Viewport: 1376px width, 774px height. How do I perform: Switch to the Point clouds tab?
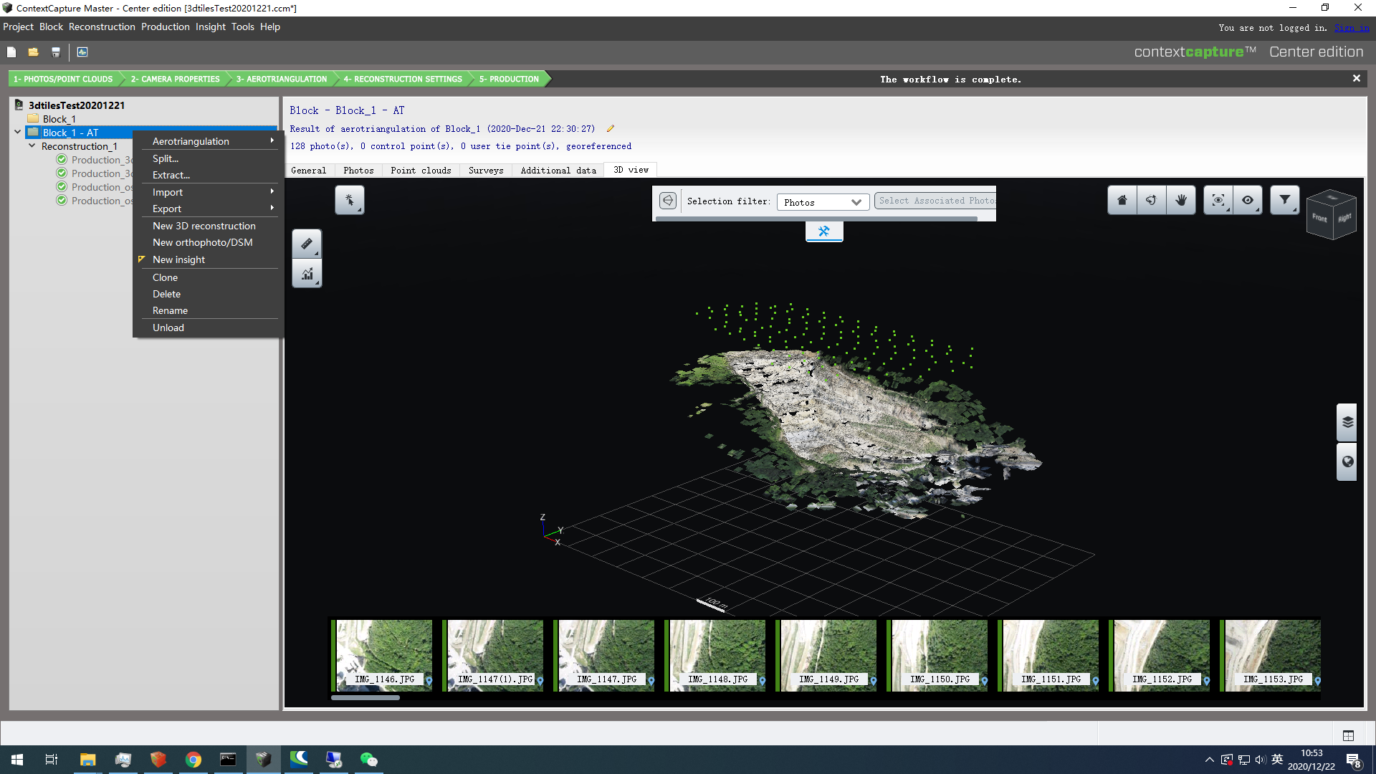tap(421, 170)
